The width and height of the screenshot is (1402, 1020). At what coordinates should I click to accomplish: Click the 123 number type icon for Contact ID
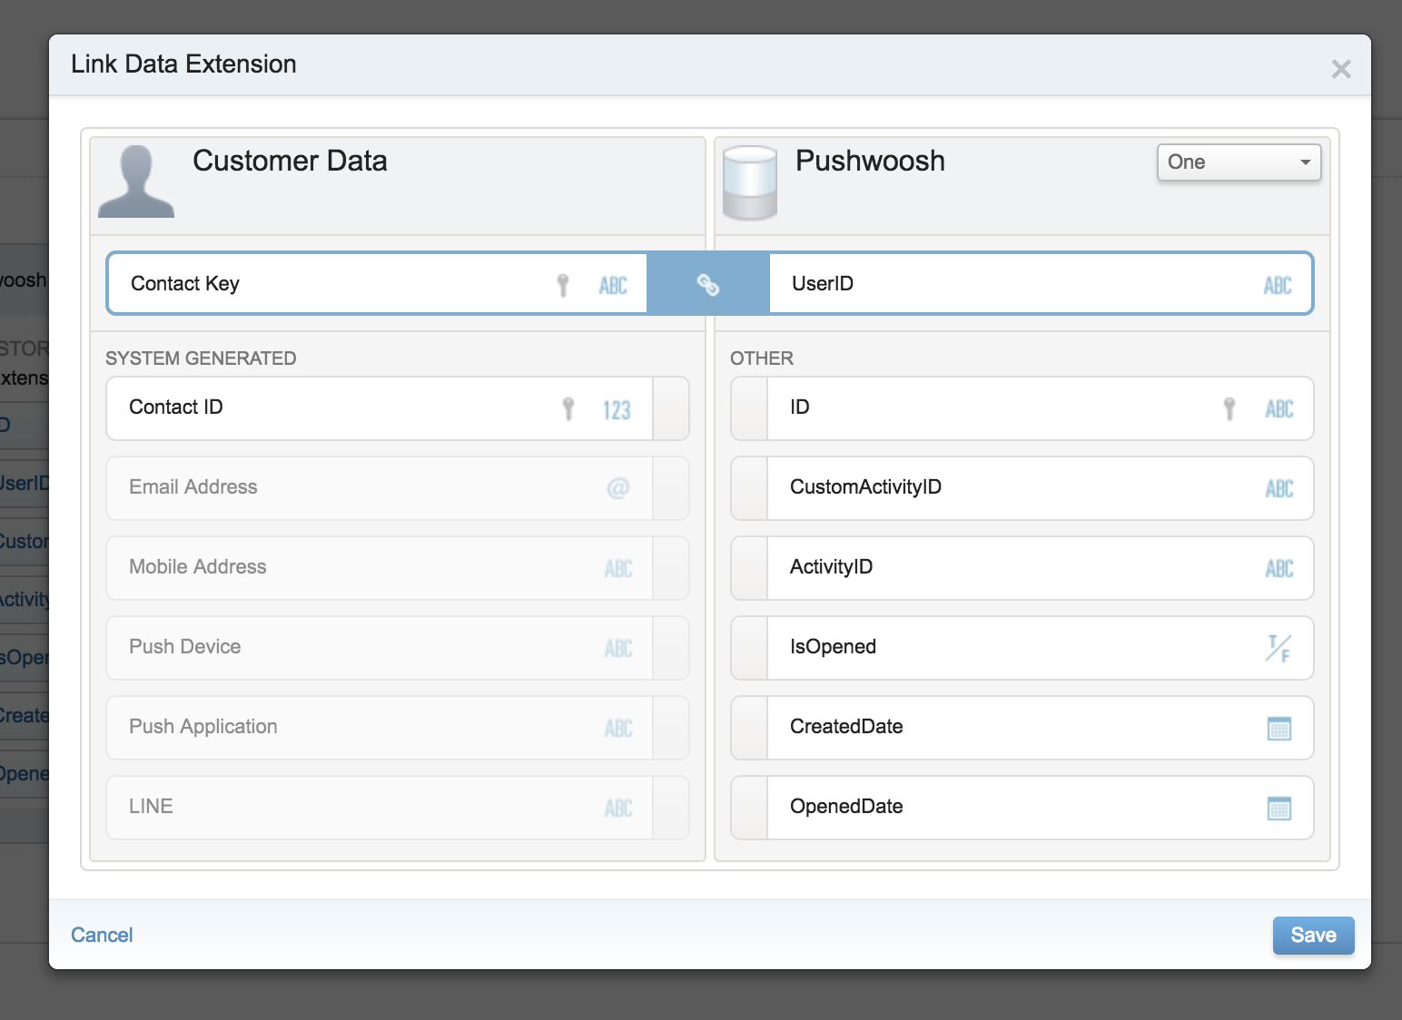pos(617,410)
